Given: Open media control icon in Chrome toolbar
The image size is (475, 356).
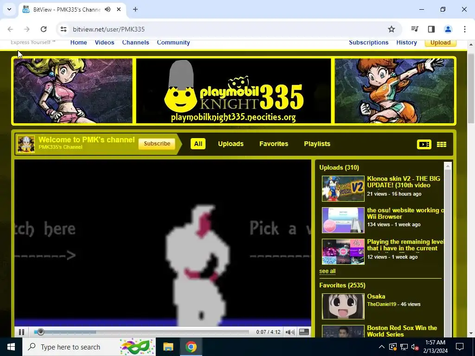Looking at the screenshot, I should point(415,29).
